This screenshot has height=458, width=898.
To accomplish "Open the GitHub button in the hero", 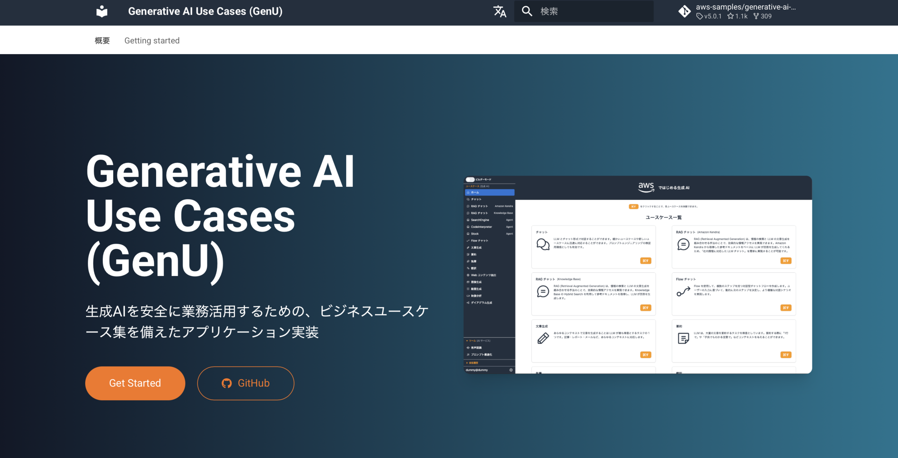I will 246,383.
